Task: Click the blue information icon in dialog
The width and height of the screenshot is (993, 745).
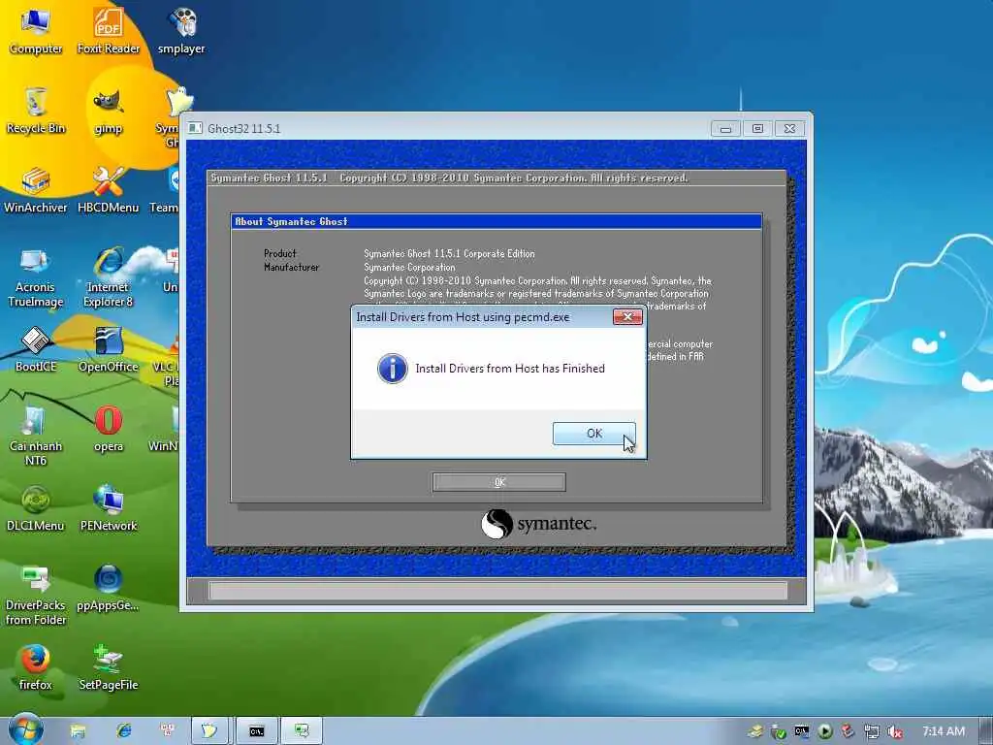Action: tap(392, 369)
